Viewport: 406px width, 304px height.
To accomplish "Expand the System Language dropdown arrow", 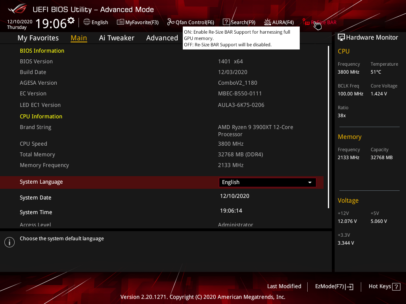I will tap(310, 182).
